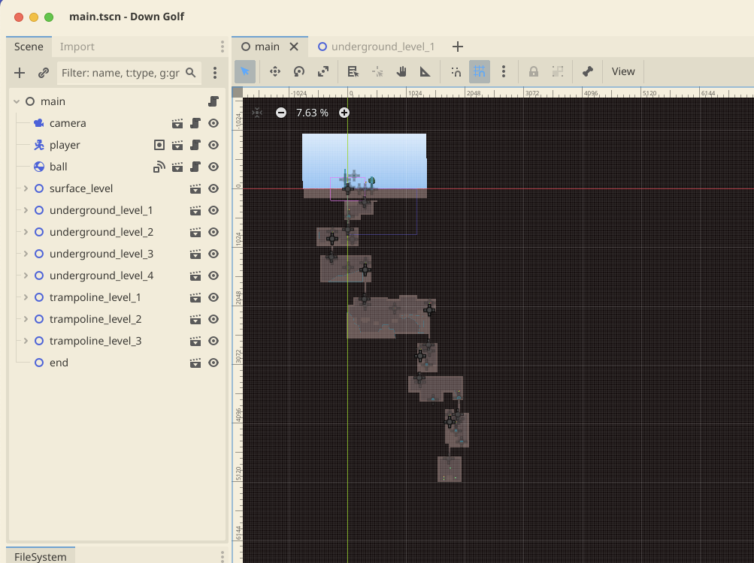Open the snapping options three-dot menu
754x563 pixels.
click(504, 71)
